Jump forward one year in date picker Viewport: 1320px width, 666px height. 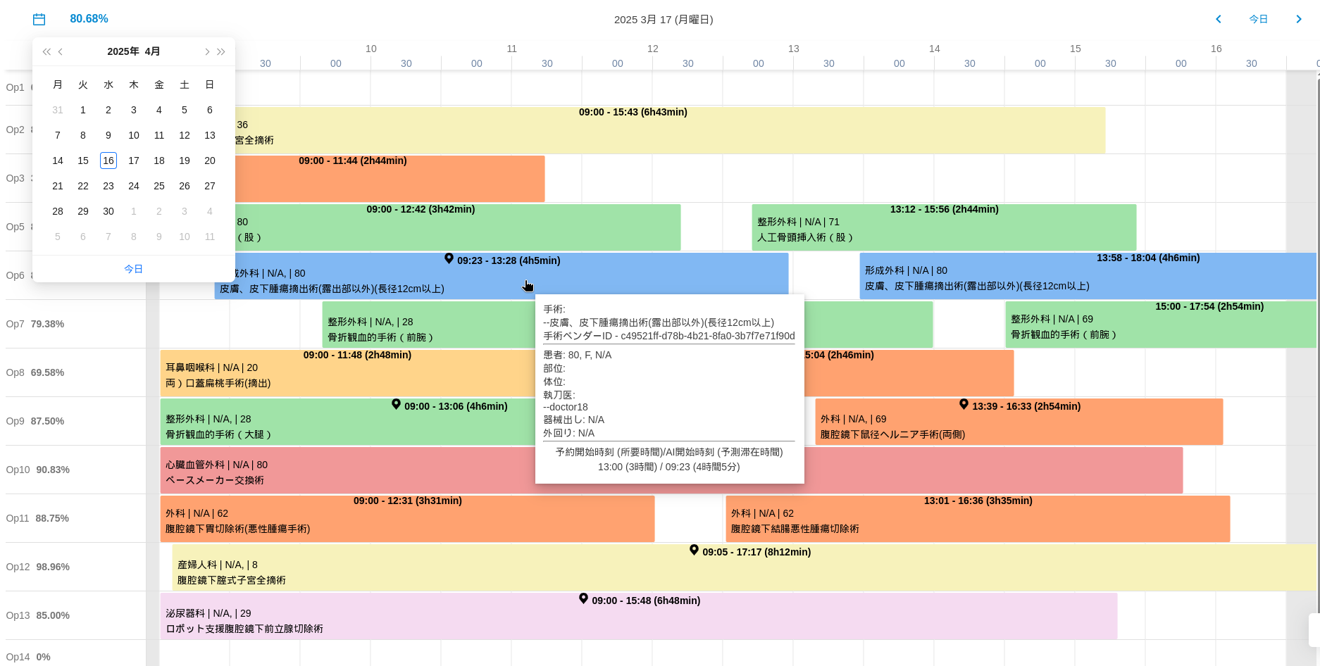(x=221, y=51)
